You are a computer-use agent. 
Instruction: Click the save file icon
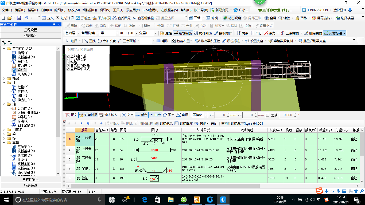[19, 18]
